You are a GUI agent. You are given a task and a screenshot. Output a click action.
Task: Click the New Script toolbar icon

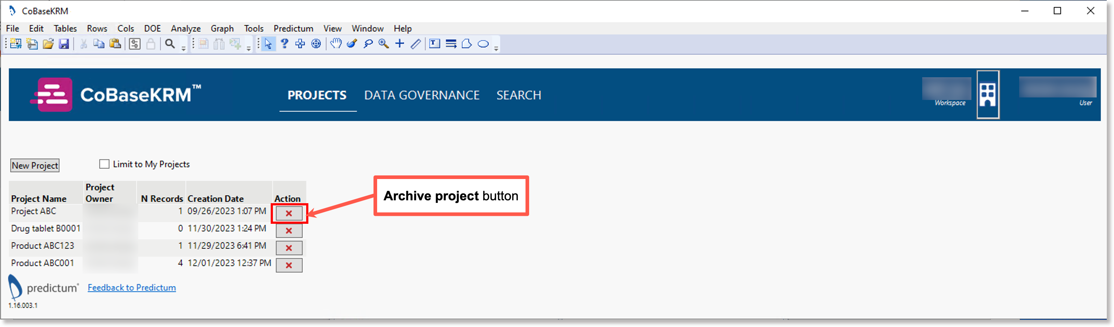[x=32, y=44]
